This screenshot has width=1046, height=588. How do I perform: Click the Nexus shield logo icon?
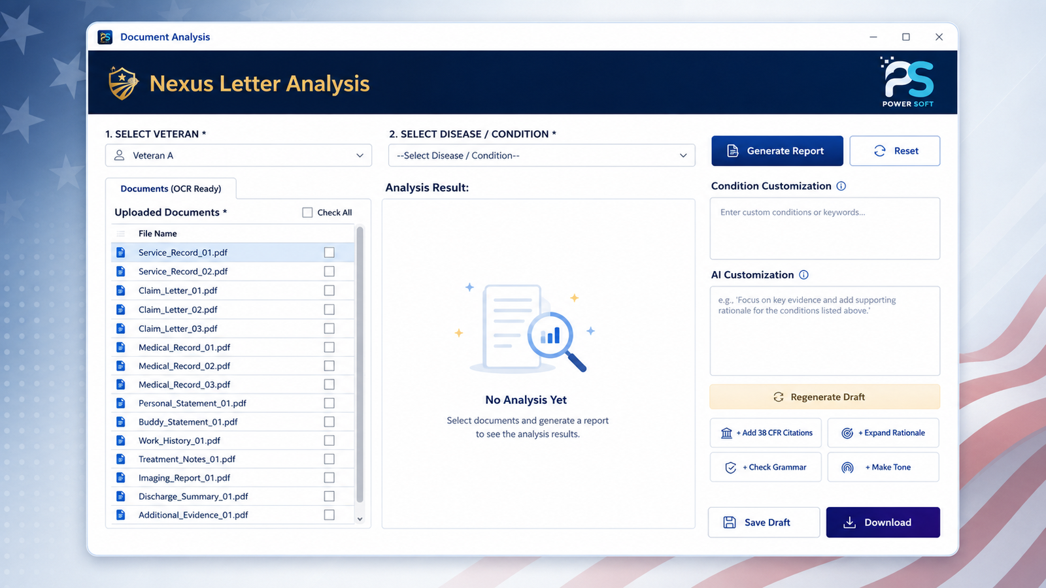[123, 83]
